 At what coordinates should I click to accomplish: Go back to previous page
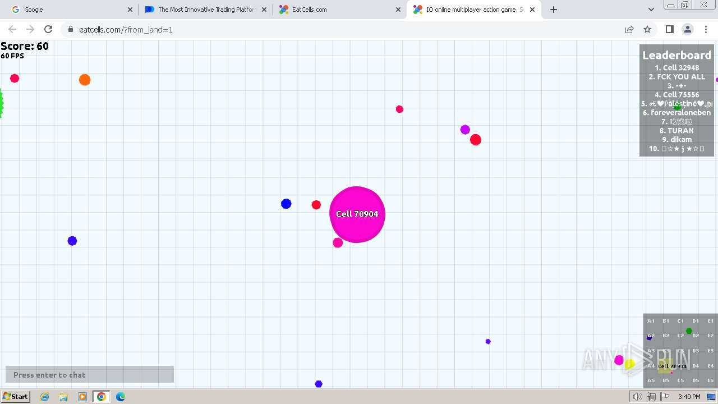point(12,29)
